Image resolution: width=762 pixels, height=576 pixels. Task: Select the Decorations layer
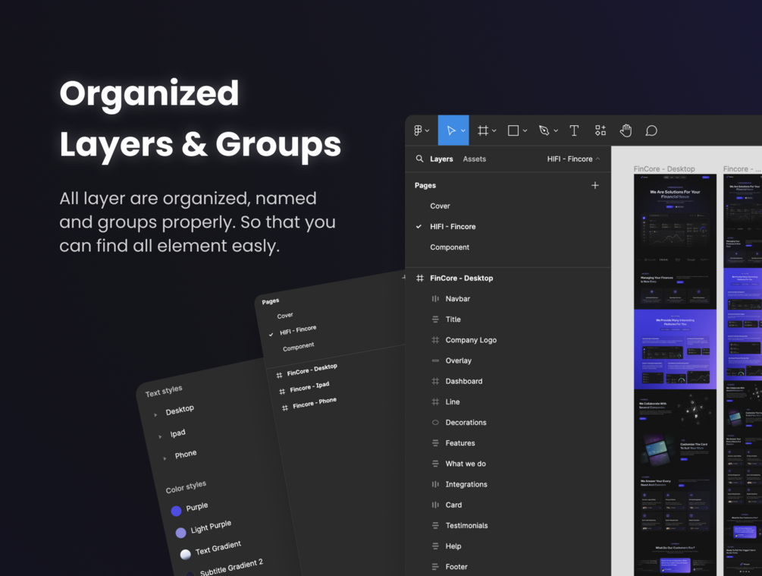point(466,423)
